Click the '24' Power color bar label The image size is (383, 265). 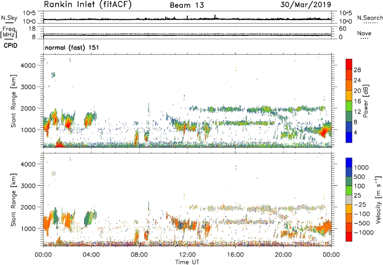pos(357,80)
